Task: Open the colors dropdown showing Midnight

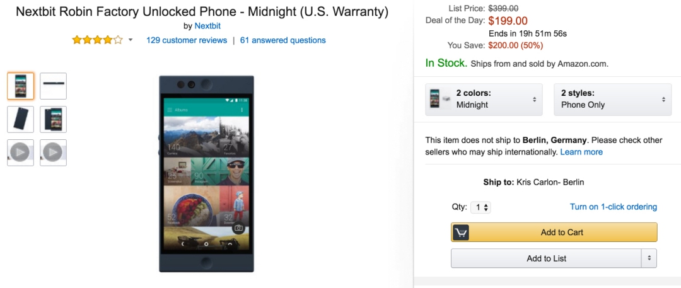Action: (484, 99)
